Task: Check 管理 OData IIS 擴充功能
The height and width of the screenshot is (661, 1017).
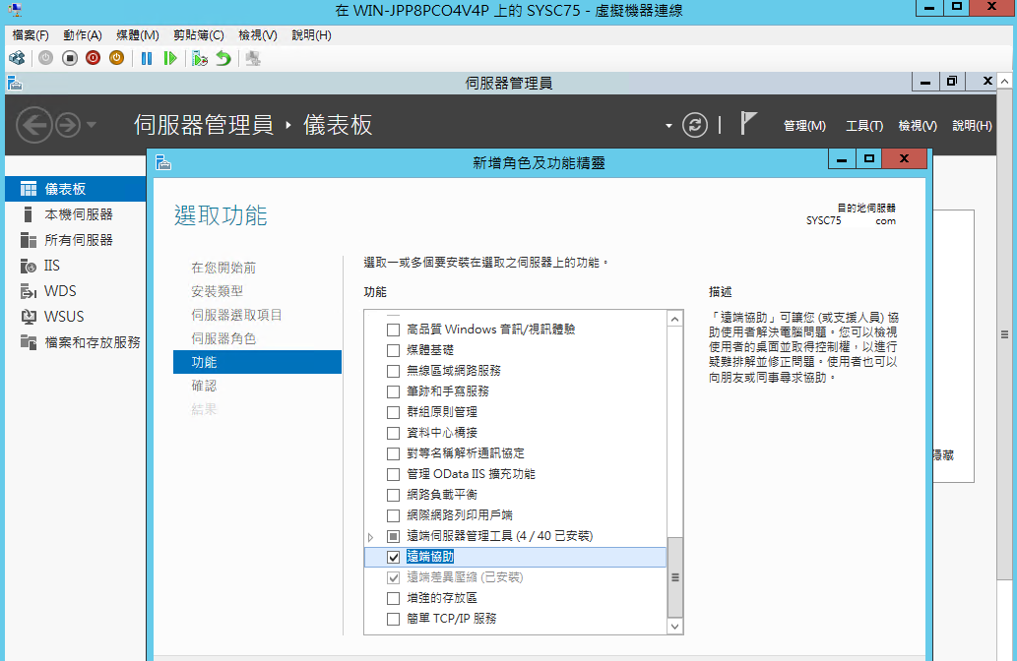Action: point(393,474)
